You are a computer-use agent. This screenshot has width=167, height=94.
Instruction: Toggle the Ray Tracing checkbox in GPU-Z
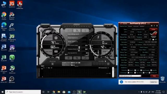point(135,73)
